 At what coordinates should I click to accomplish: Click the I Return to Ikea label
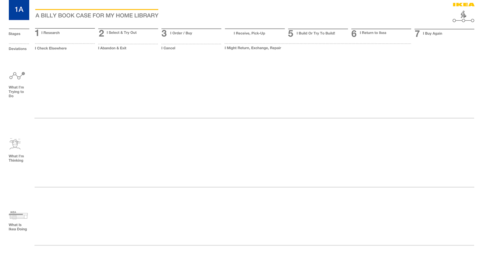coord(373,33)
